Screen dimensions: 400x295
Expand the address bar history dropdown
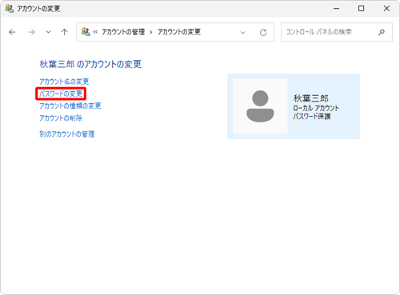tap(242, 33)
